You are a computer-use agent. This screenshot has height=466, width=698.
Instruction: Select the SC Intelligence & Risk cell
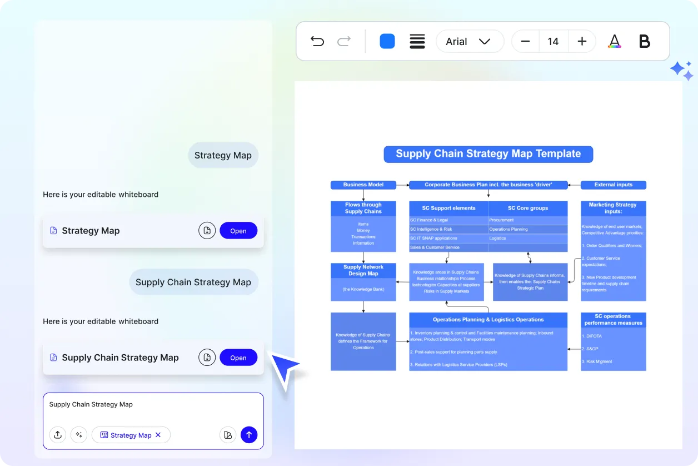449,229
